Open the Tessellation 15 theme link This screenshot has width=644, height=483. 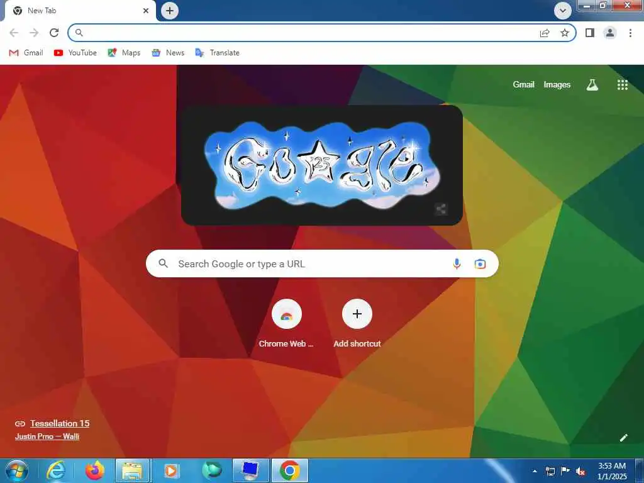pyautogui.click(x=60, y=423)
